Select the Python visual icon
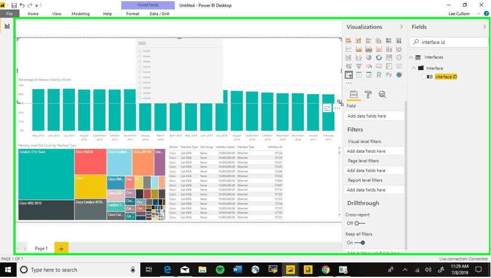Image resolution: width=491 pixels, height=278 pixels. [x=388, y=75]
